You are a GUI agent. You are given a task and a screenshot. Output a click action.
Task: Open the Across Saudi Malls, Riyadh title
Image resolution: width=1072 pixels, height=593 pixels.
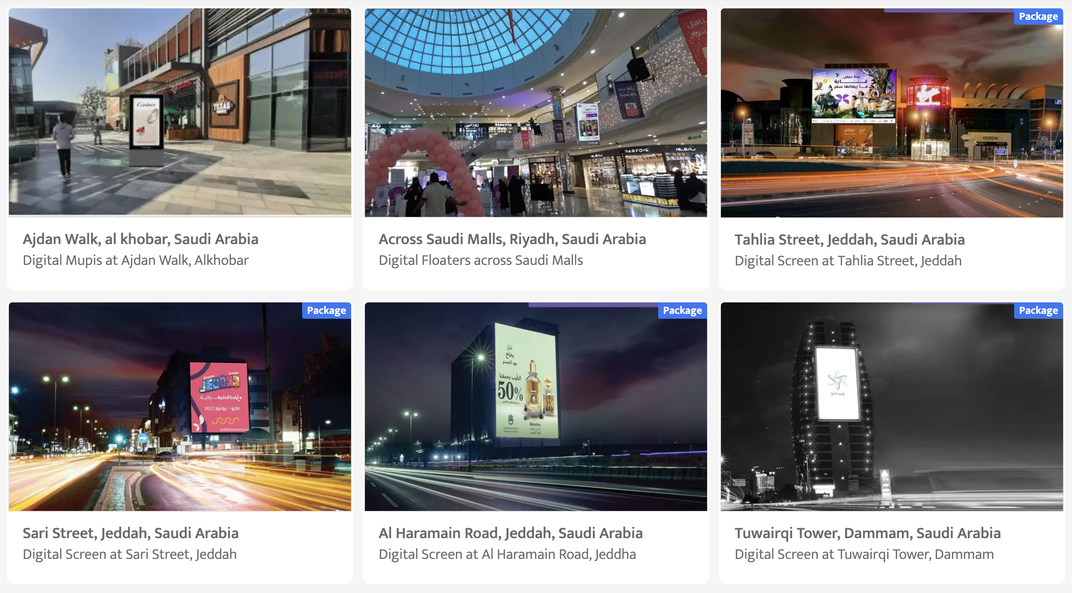point(512,239)
